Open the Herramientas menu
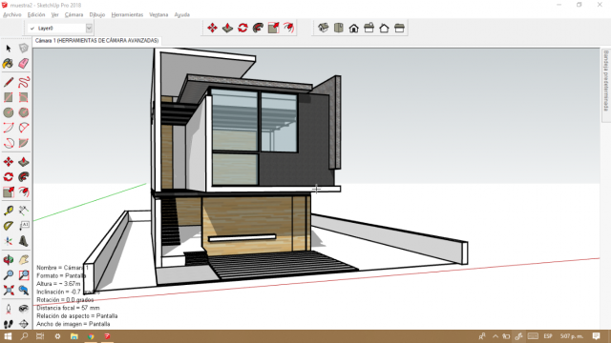Image resolution: width=611 pixels, height=343 pixels. 127,15
